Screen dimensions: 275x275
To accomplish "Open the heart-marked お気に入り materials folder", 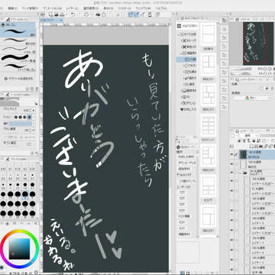I will (x=189, y=109).
